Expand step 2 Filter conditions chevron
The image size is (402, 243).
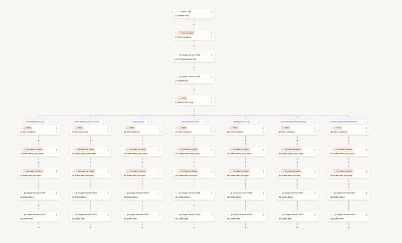212,37
